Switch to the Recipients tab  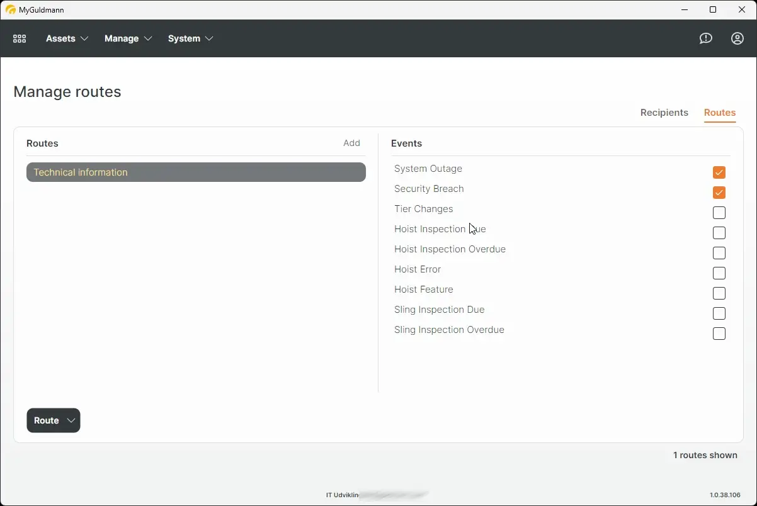664,113
